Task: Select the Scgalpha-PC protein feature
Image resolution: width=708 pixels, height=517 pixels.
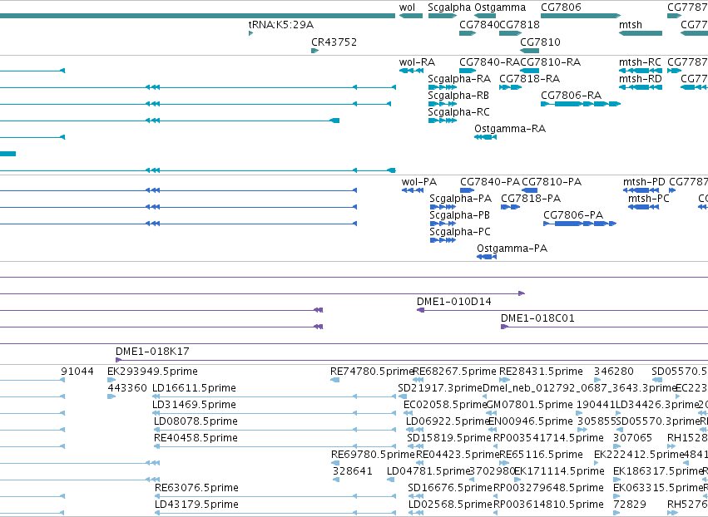Action: pyautogui.click(x=443, y=240)
